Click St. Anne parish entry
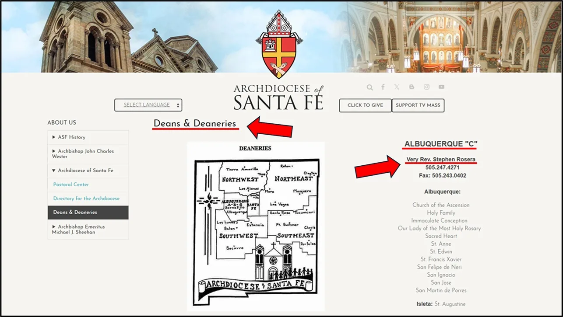This screenshot has width=563, height=317. 441,244
